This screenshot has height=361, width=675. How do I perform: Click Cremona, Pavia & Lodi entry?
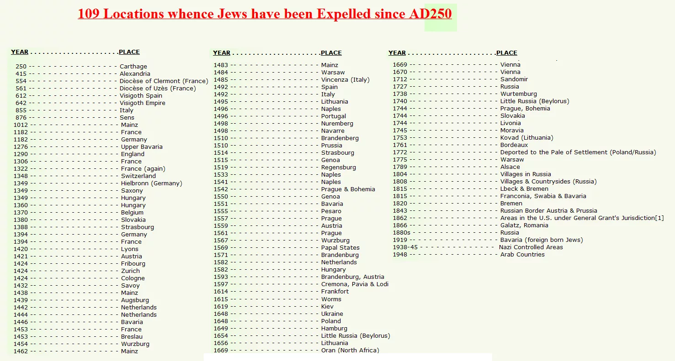point(355,284)
